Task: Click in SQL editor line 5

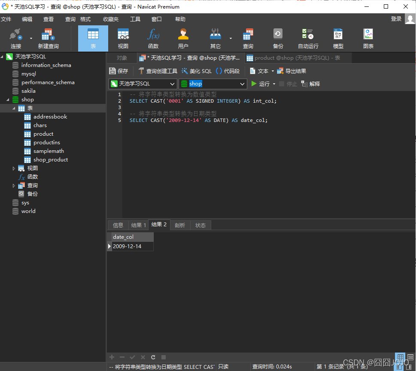Action: [198, 120]
